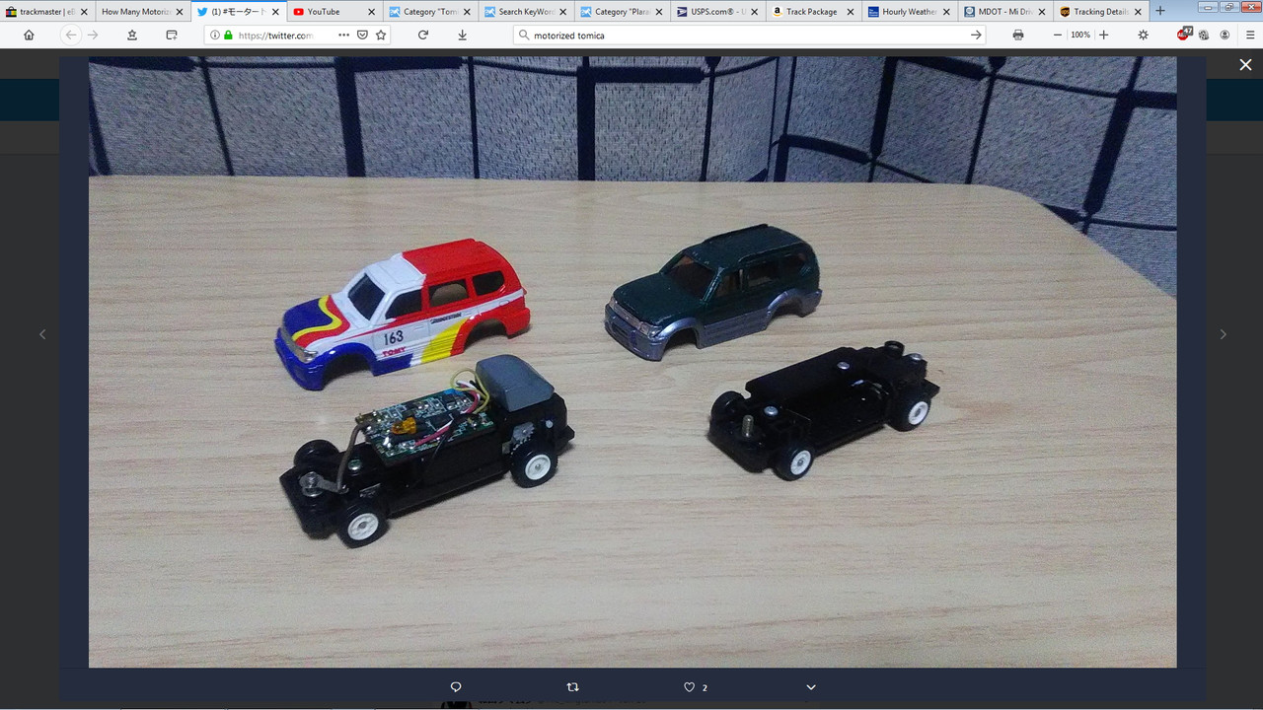Submit search with the go arrow
This screenshot has height=710, width=1263.
coord(977,35)
